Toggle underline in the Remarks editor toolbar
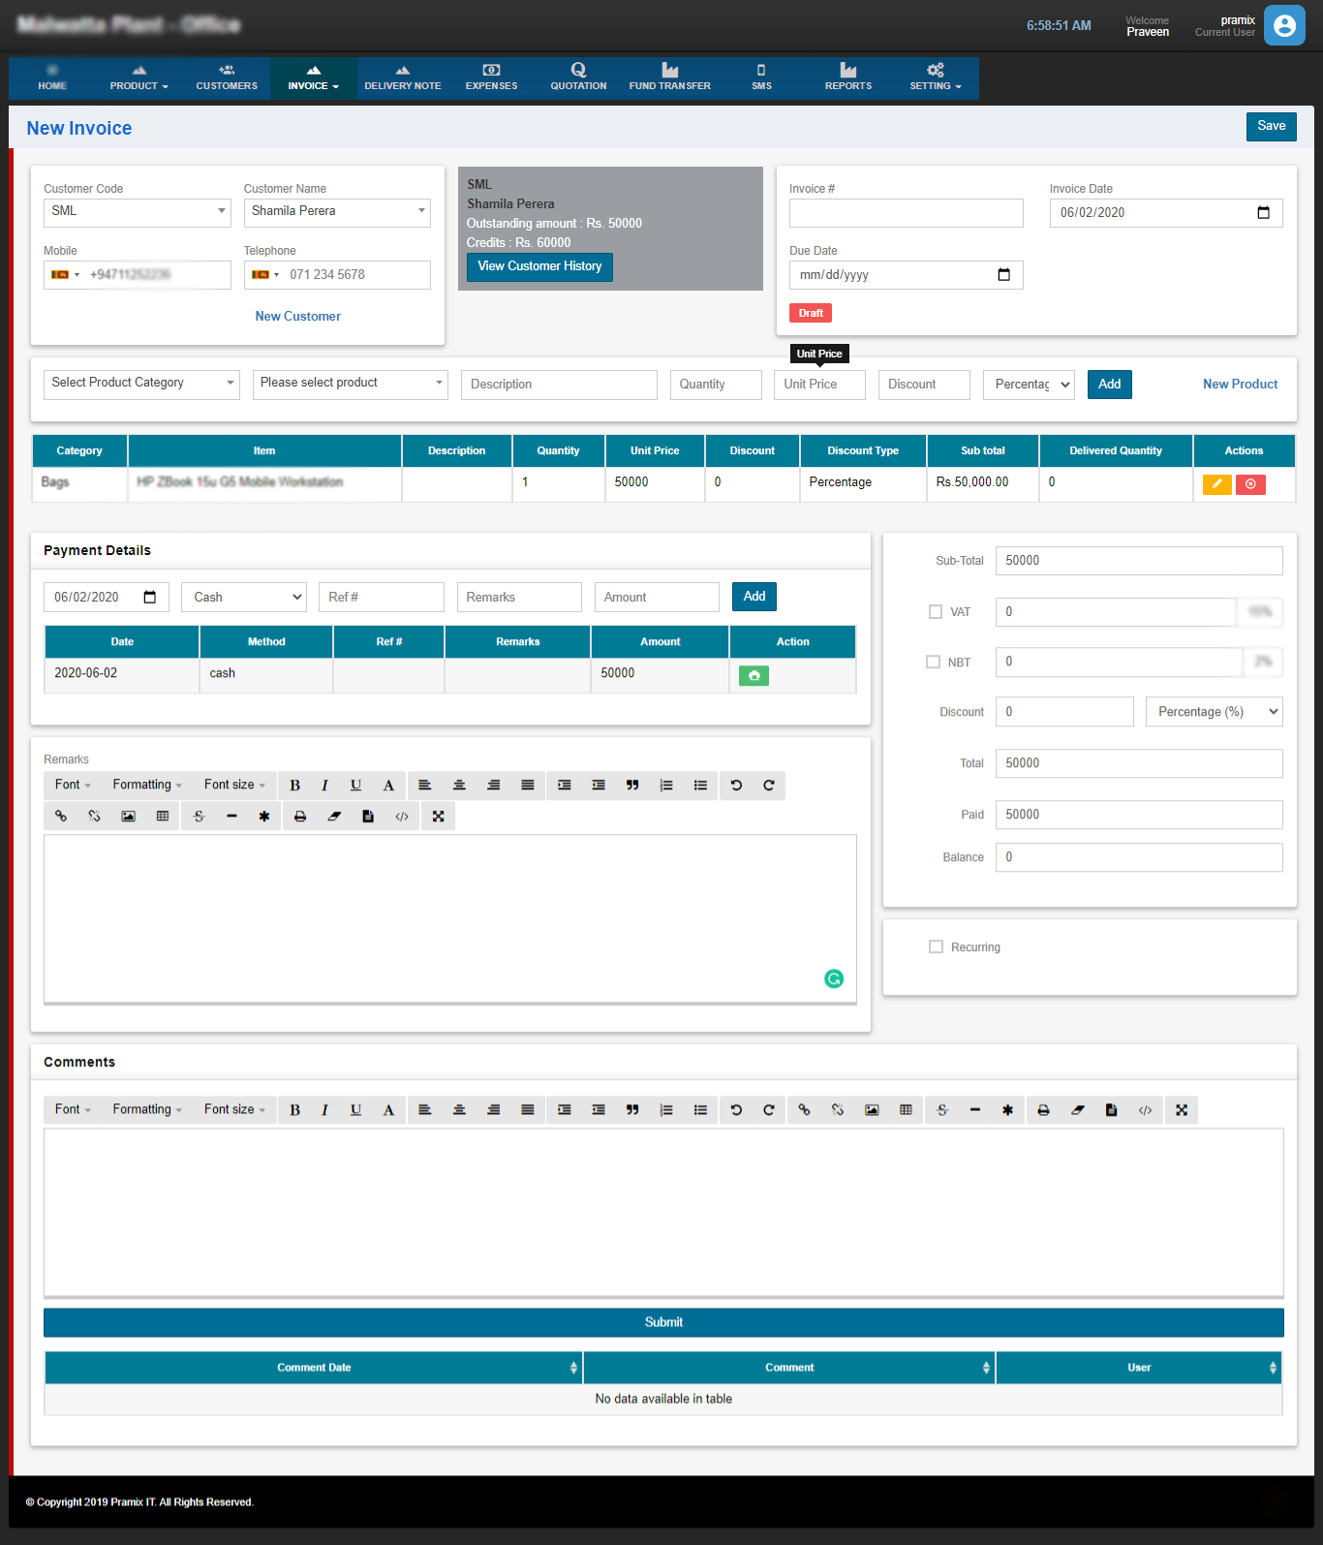Viewport: 1323px width, 1545px height. (x=355, y=786)
